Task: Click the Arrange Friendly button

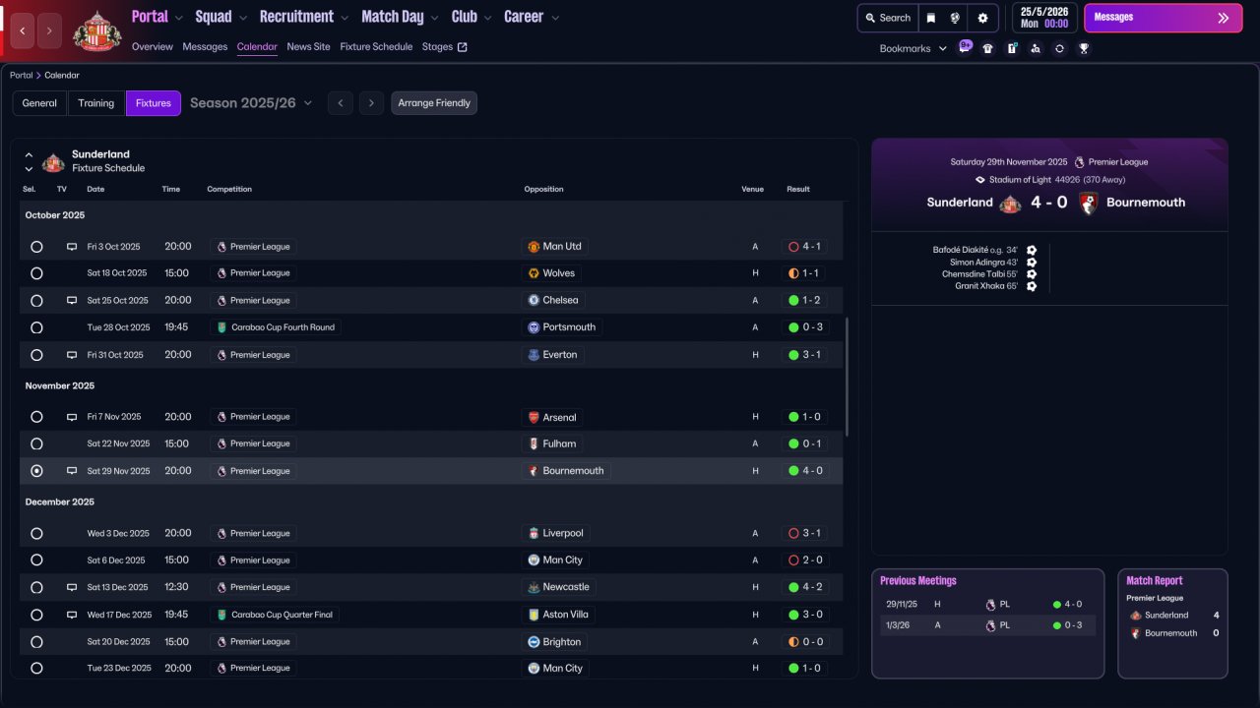Action: click(x=434, y=103)
